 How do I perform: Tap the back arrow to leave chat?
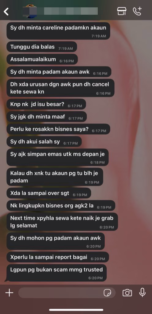point(6,12)
